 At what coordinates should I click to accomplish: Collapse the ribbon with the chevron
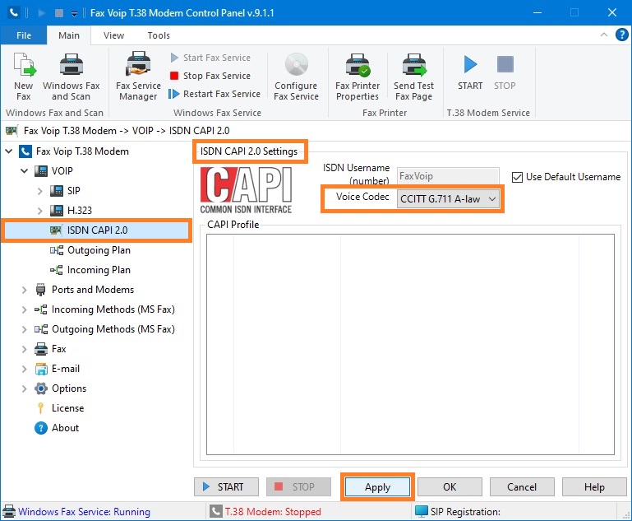[x=604, y=35]
